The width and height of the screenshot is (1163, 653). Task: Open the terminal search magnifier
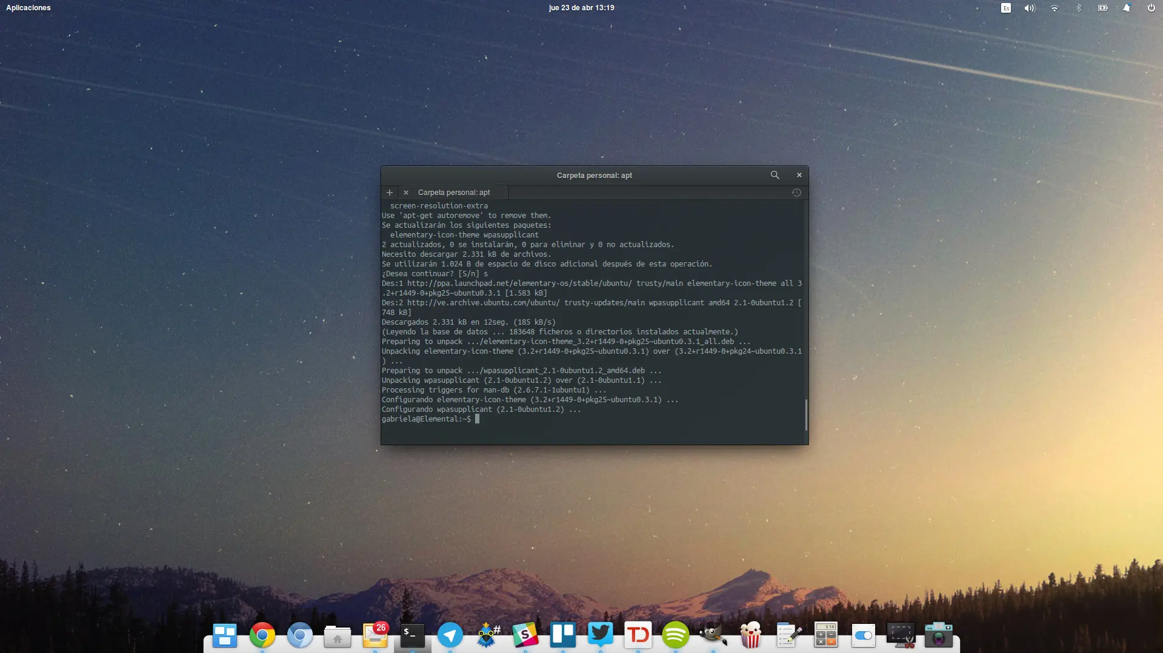click(x=775, y=175)
